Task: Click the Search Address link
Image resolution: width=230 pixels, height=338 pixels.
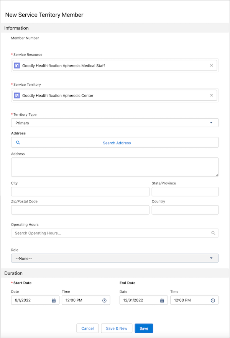Action: point(117,142)
